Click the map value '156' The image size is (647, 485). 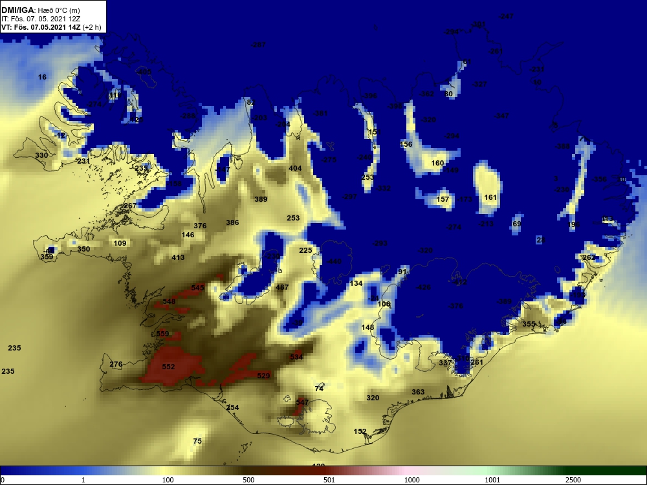[x=406, y=144]
